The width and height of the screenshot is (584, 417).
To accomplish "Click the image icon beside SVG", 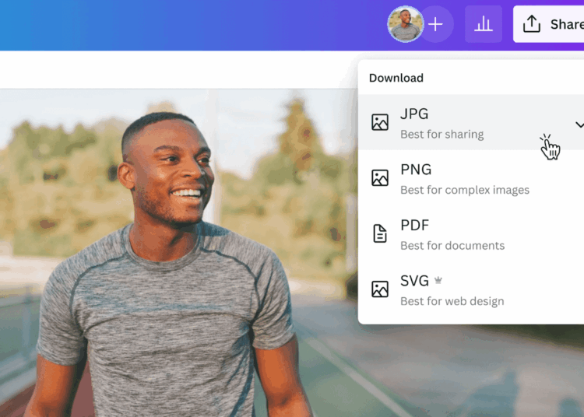I will click(x=380, y=289).
